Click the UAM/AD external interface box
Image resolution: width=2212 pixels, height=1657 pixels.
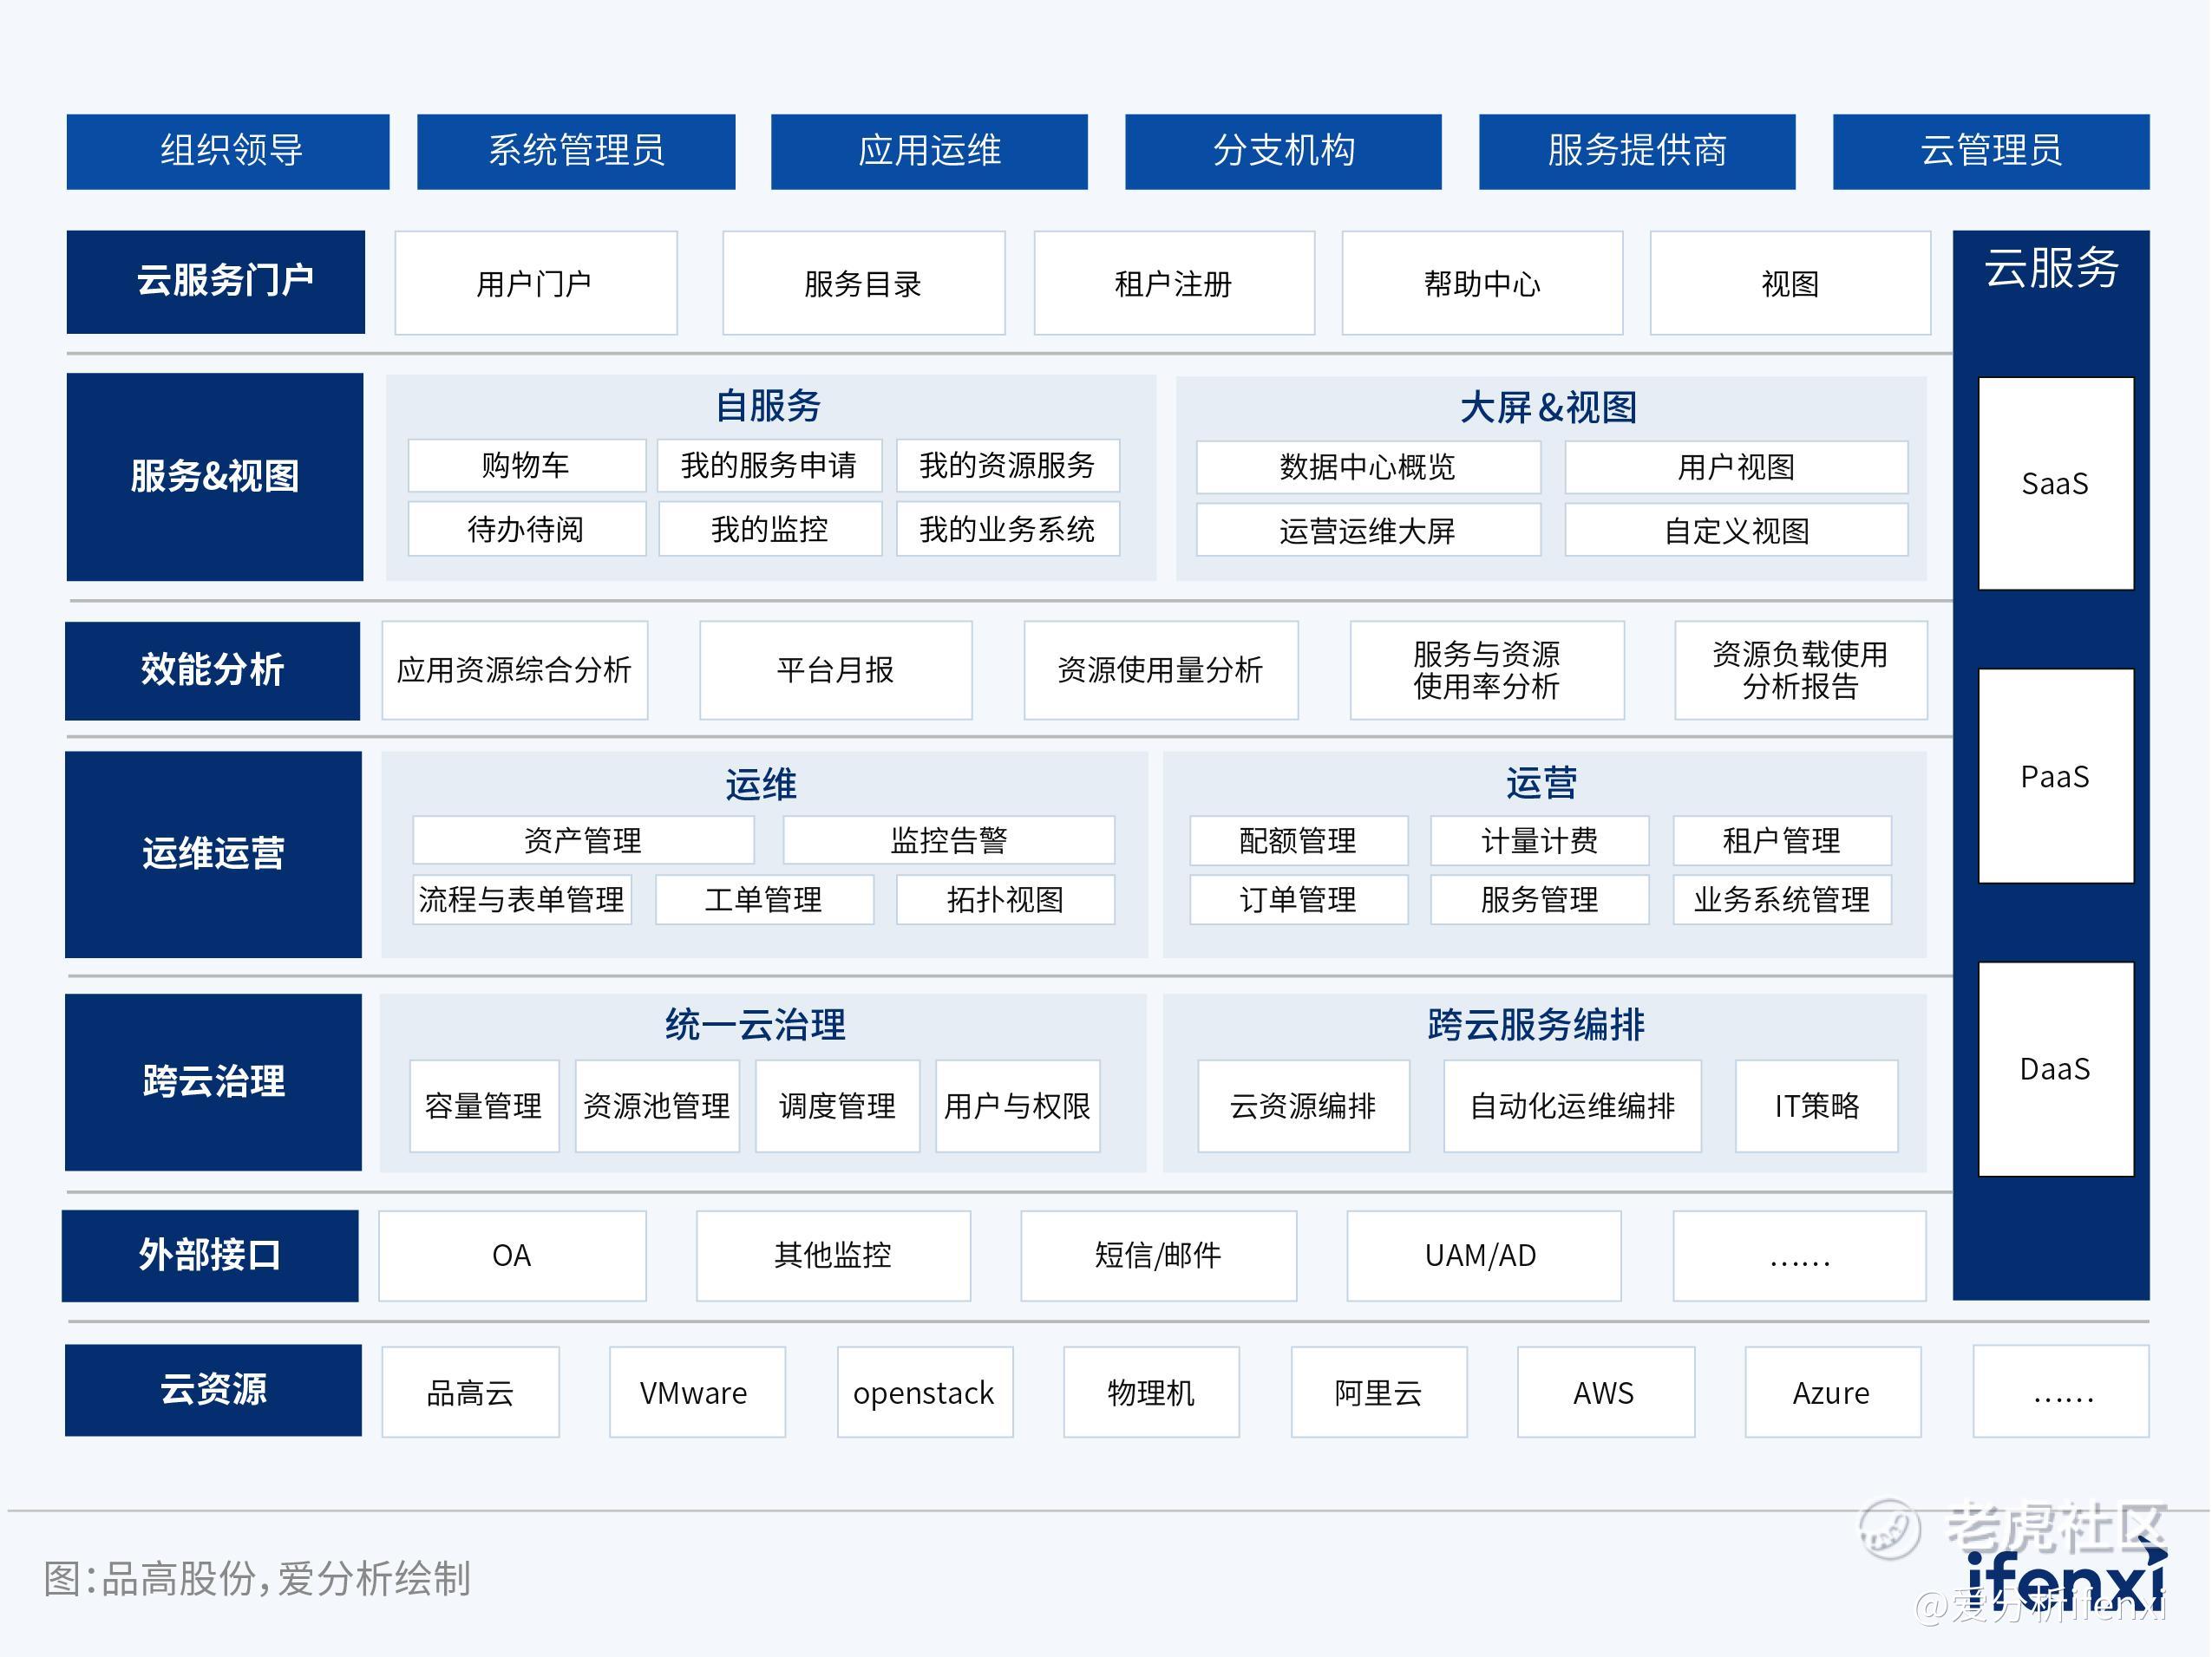tap(1482, 1256)
